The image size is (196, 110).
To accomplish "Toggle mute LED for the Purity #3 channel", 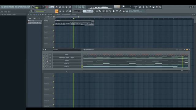I will (x=43, y=67).
